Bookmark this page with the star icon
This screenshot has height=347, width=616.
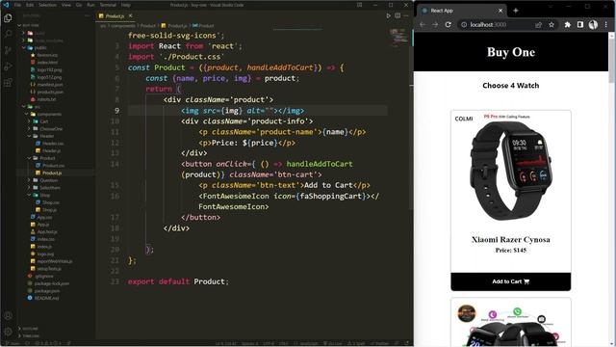pos(552,24)
